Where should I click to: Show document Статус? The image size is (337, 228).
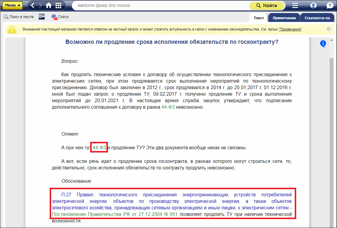click(x=60, y=17)
